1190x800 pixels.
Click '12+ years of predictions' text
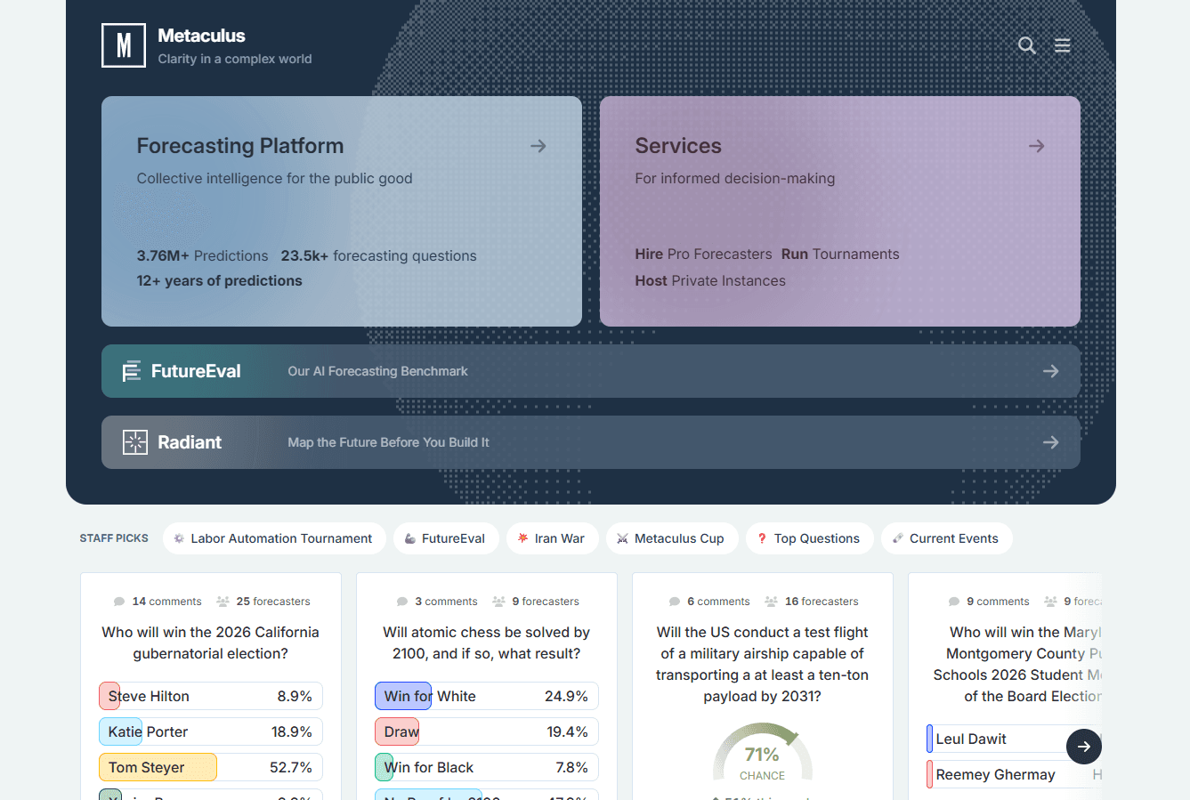coord(219,281)
